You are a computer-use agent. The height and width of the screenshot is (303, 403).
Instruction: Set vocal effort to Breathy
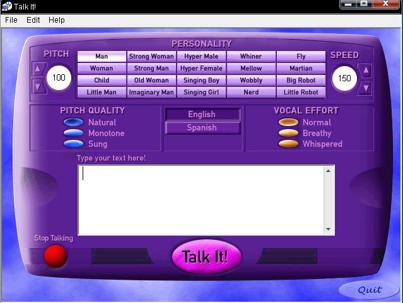(289, 134)
